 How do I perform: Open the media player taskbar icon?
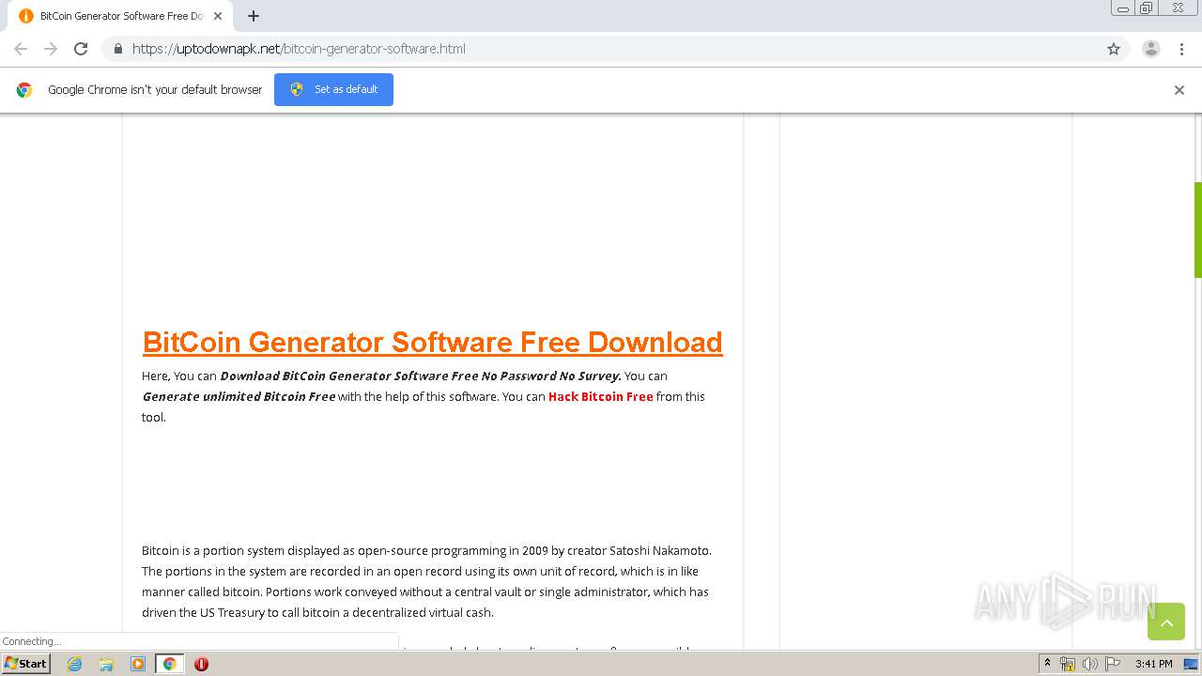tap(138, 664)
